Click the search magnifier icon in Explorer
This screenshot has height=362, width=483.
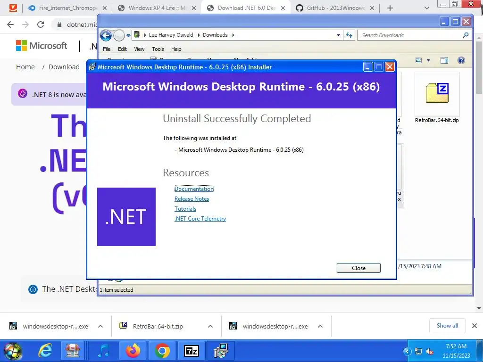pyautogui.click(x=466, y=35)
